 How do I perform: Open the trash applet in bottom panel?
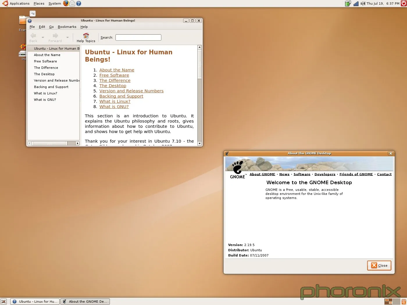tap(404, 302)
